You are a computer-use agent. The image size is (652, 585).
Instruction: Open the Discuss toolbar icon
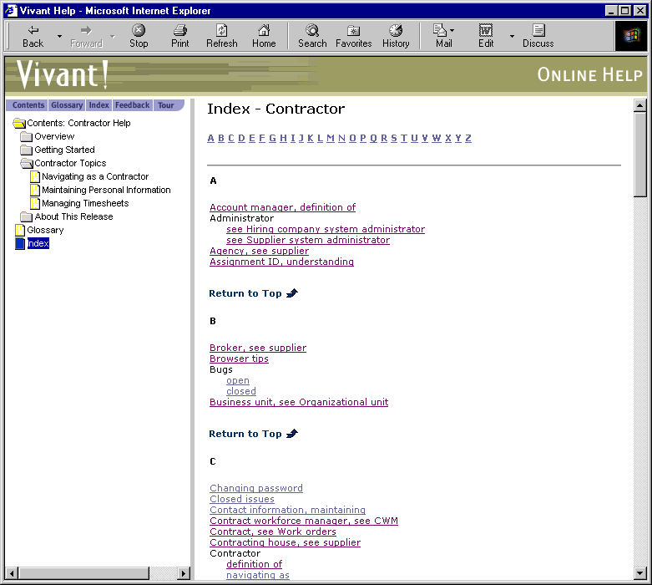tap(538, 36)
